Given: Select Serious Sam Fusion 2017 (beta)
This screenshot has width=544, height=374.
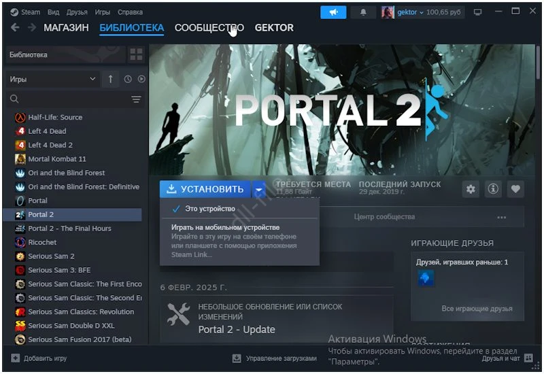Looking at the screenshot, I should 80,339.
